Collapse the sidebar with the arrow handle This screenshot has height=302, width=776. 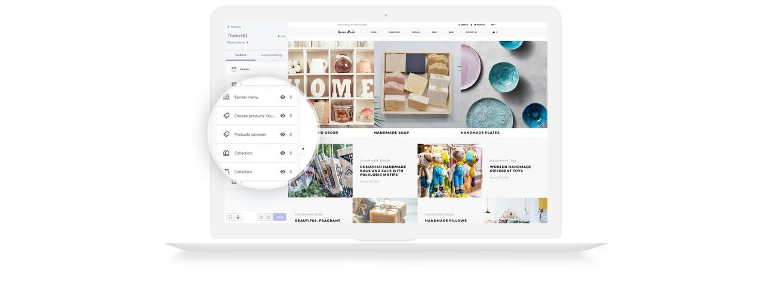pyautogui.click(x=303, y=149)
